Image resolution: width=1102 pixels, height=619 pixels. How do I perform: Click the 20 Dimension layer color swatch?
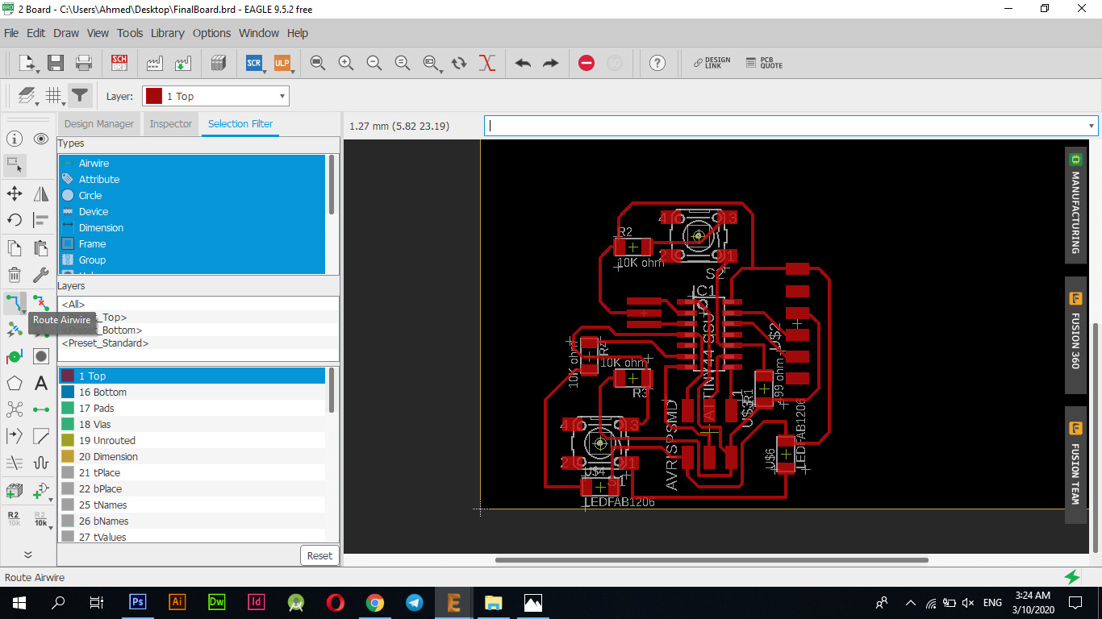[x=68, y=457]
